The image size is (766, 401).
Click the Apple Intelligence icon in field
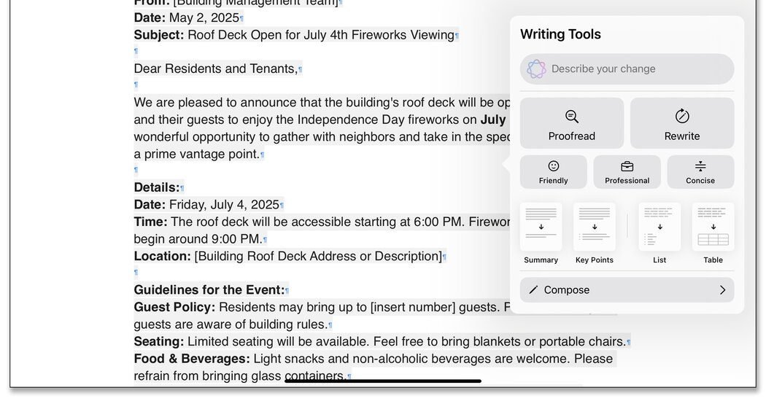pyautogui.click(x=536, y=69)
